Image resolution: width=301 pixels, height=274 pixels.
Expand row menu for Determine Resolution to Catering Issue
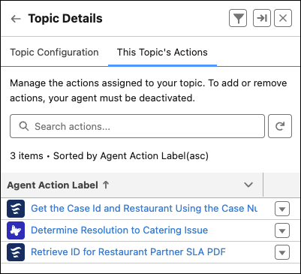coord(282,230)
